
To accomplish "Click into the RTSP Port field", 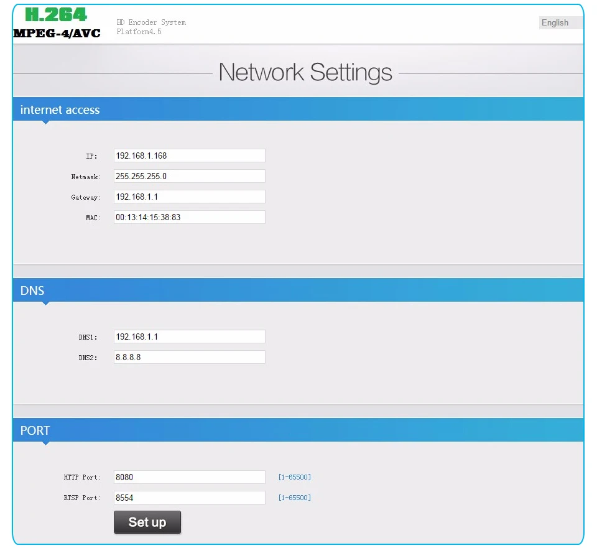I will point(189,498).
